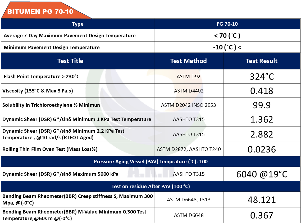301x223 pixels.
Task: Select the '99.9' solubility result
Action: click(x=262, y=105)
